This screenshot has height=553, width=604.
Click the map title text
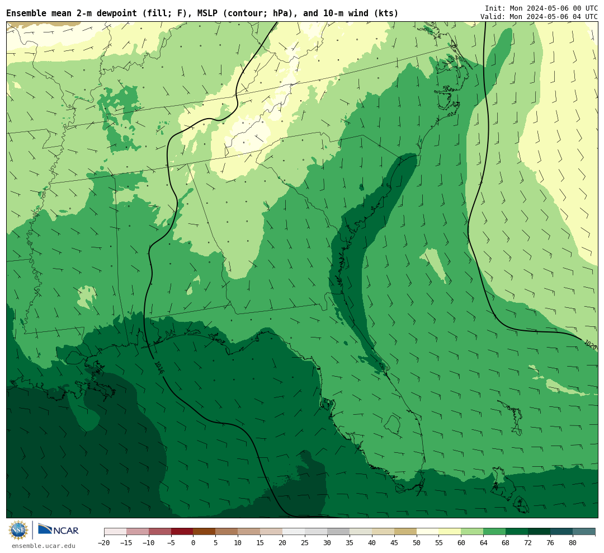[x=202, y=13]
